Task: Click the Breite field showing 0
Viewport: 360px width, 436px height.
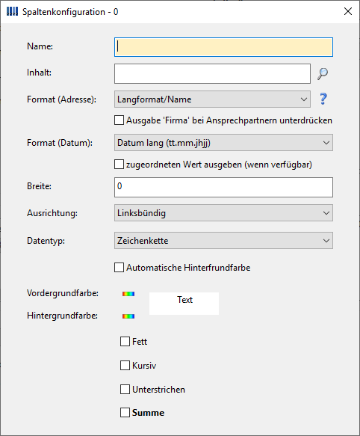Action: [x=223, y=188]
